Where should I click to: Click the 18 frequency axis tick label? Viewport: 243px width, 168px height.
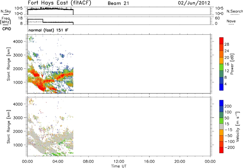click(20, 18)
